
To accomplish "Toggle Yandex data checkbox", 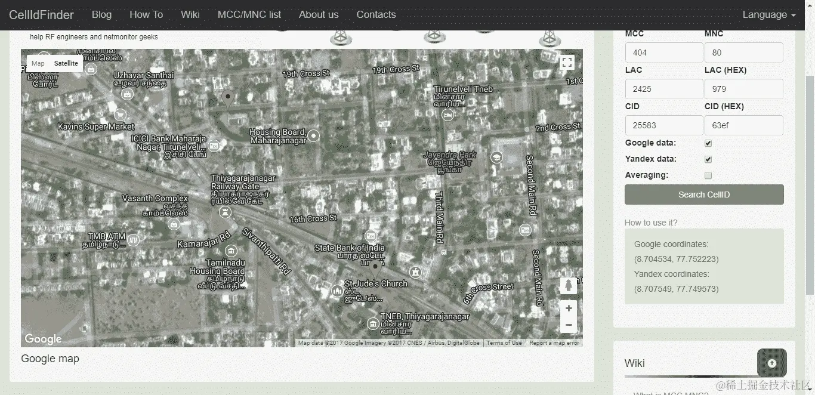I will (708, 159).
